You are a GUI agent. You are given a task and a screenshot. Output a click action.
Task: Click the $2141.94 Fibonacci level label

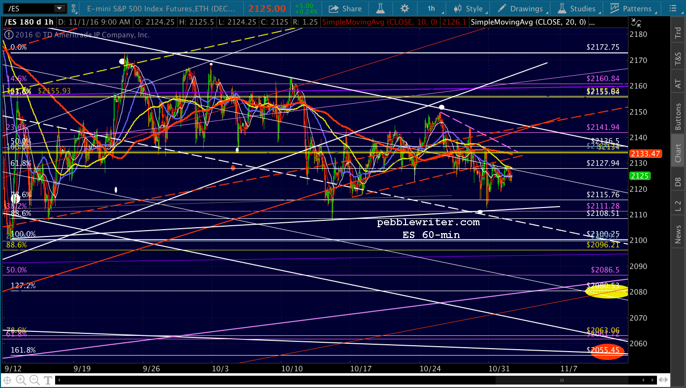point(603,127)
